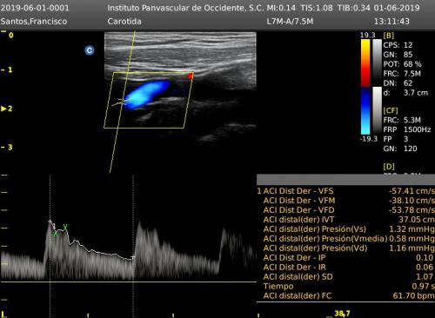Select the [B] mode parameters header

pyautogui.click(x=389, y=36)
